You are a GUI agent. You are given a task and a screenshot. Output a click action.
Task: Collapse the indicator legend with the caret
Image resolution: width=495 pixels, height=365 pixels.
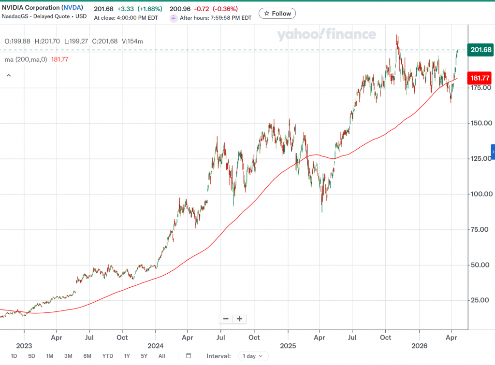8,75
